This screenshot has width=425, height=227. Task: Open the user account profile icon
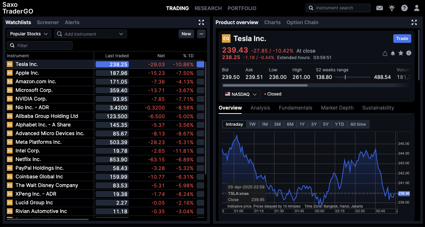[417, 8]
